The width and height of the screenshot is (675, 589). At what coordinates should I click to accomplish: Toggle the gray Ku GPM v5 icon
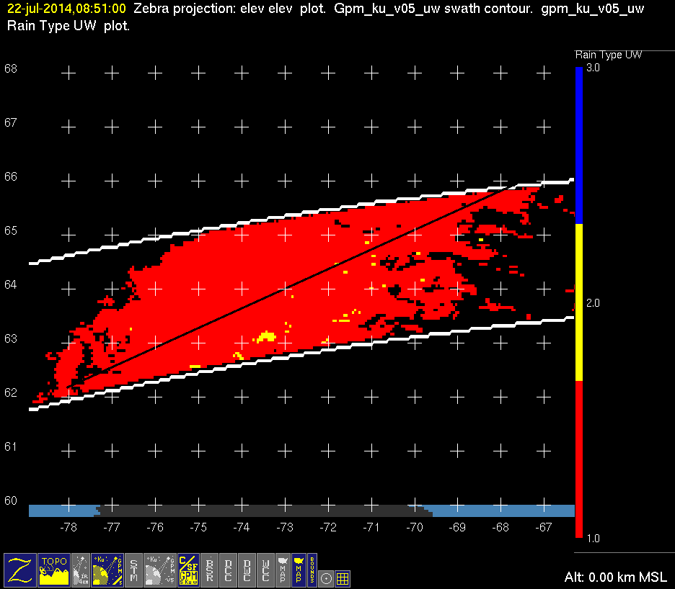point(159,570)
